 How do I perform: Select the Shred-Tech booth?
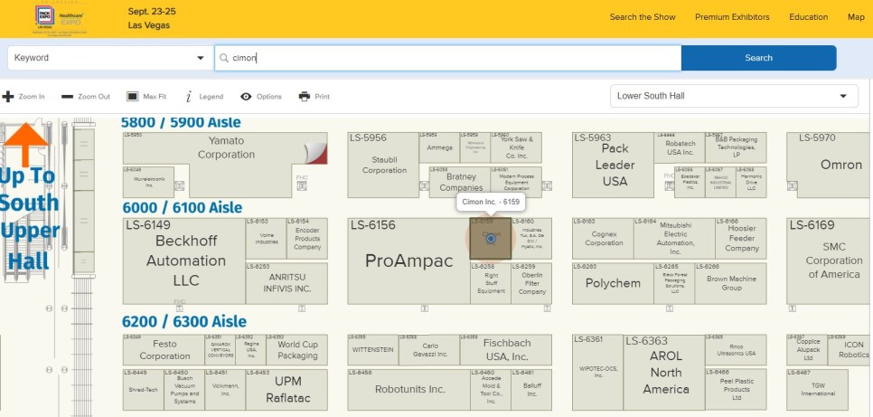(x=143, y=390)
